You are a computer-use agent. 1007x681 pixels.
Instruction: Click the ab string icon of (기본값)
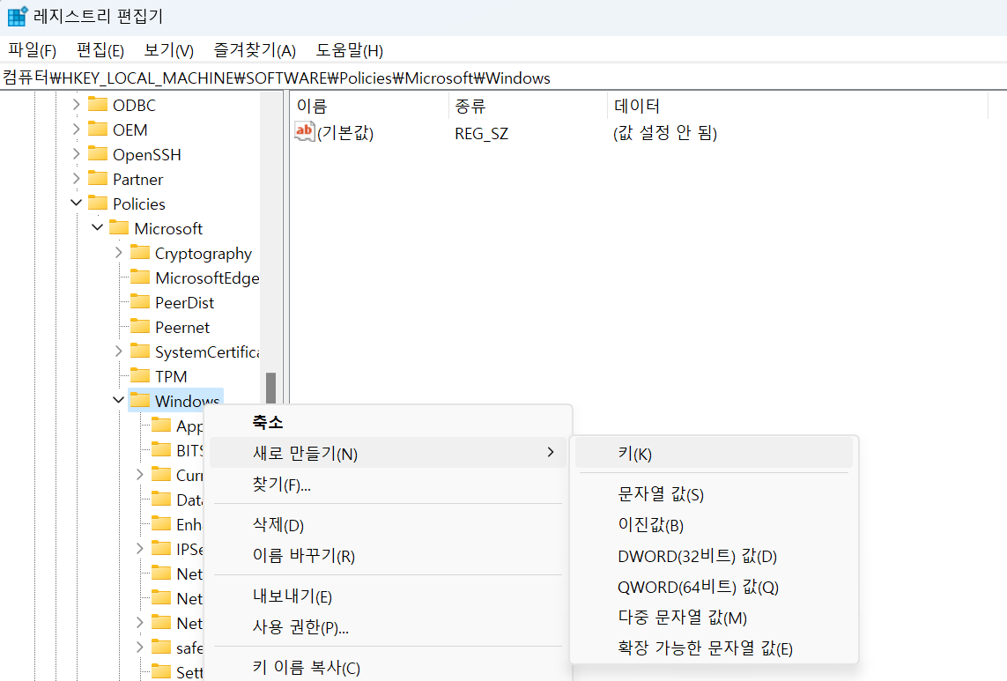(x=305, y=131)
